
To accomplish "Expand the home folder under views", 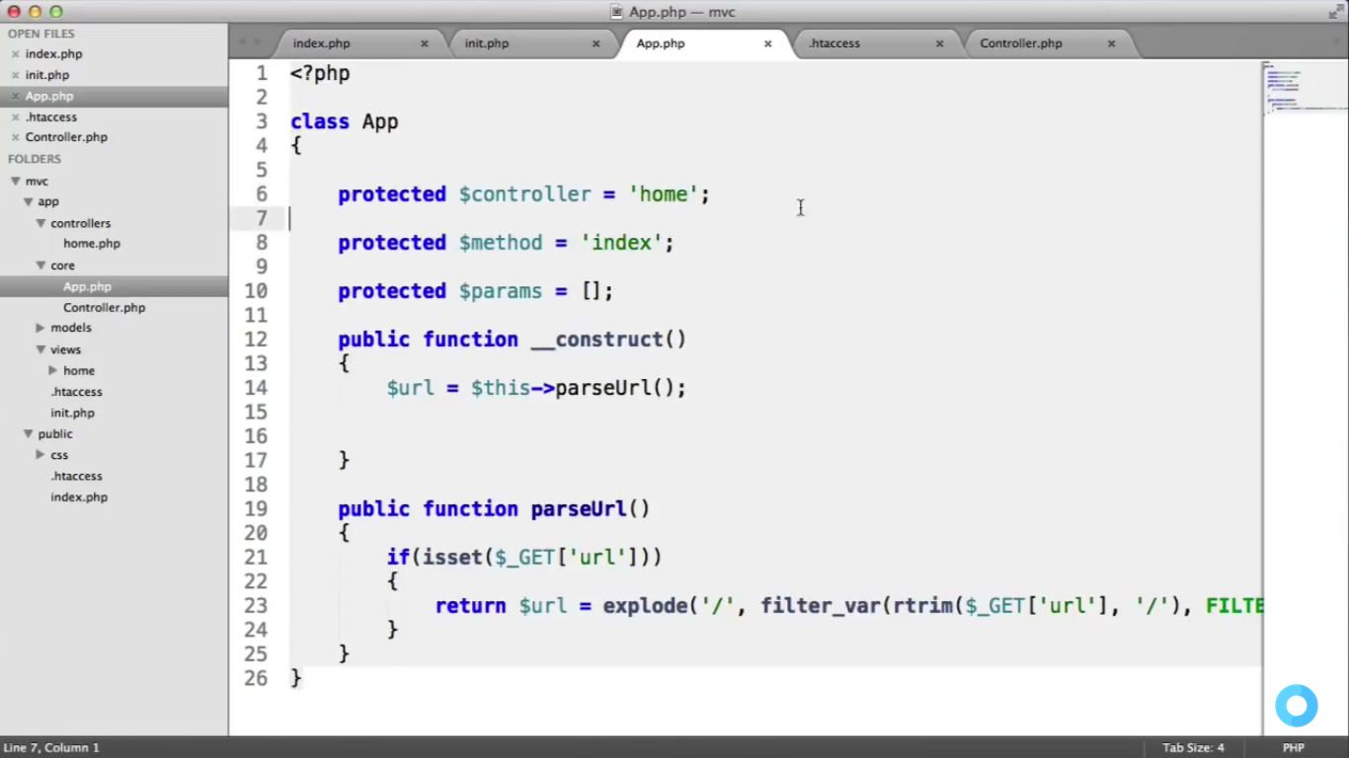I will pos(53,370).
